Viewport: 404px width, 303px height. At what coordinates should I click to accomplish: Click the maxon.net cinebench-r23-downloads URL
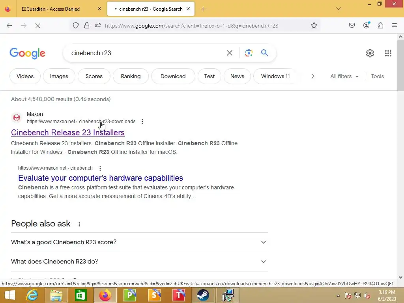click(81, 122)
